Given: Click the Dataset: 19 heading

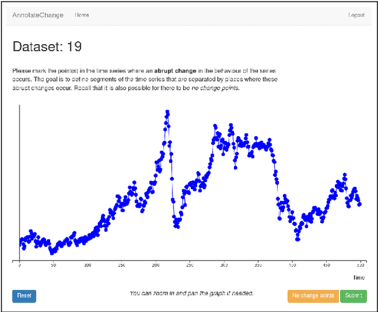Looking at the screenshot, I should [x=47, y=47].
